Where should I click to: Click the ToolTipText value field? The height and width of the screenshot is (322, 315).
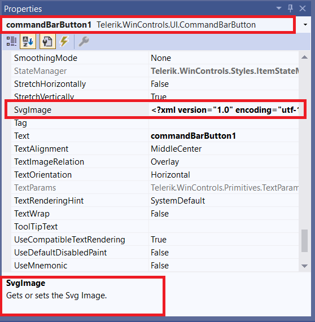point(224,227)
